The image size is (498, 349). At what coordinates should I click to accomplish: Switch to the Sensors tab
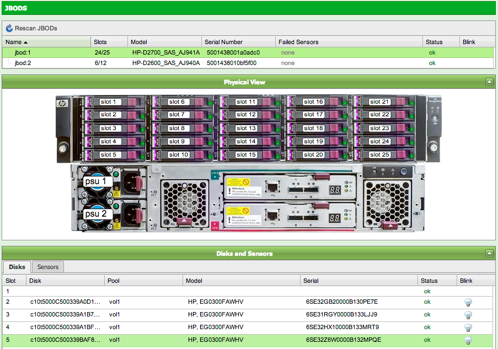click(x=48, y=267)
